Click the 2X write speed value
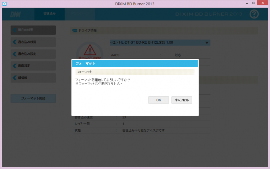 point(124,117)
